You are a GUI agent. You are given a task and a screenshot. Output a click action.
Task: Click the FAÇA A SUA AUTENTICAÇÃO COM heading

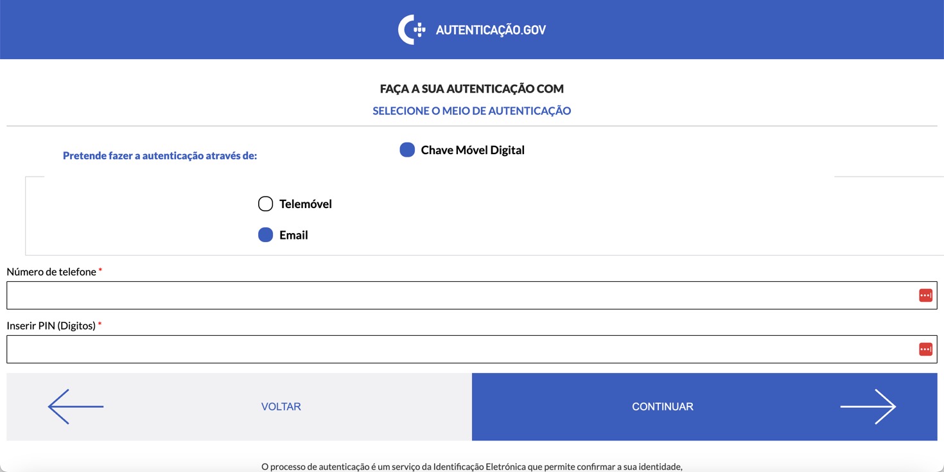[x=472, y=89]
